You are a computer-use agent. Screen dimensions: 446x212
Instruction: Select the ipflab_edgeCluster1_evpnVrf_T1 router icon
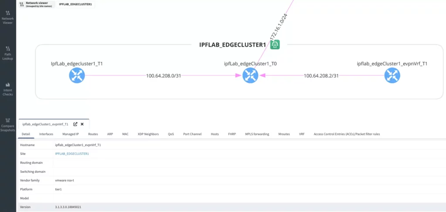[x=392, y=76]
